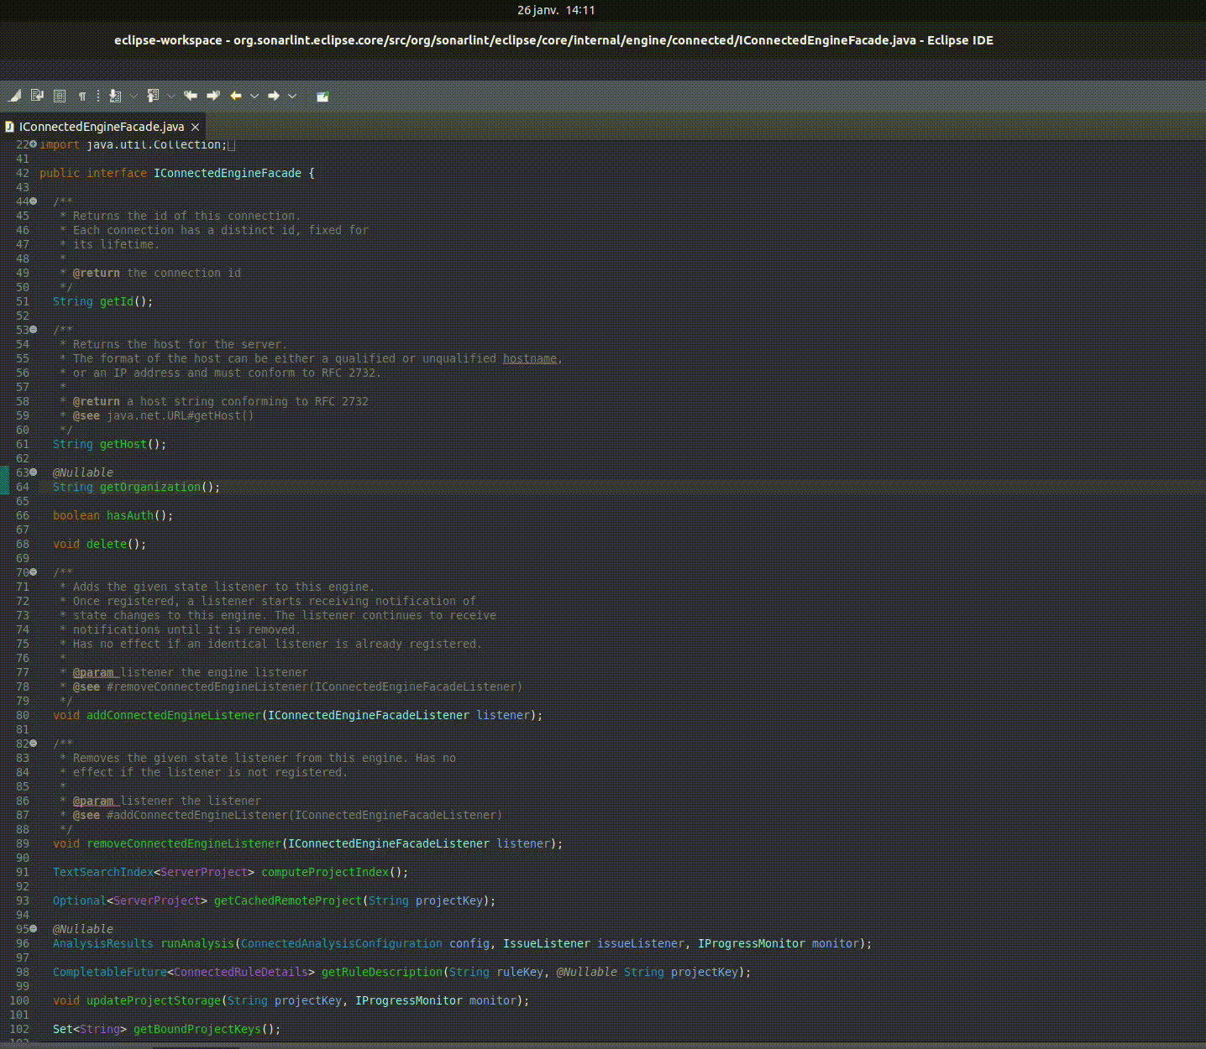Select the Previous Annotation toolbar icon
This screenshot has height=1049, width=1206.
click(x=154, y=96)
